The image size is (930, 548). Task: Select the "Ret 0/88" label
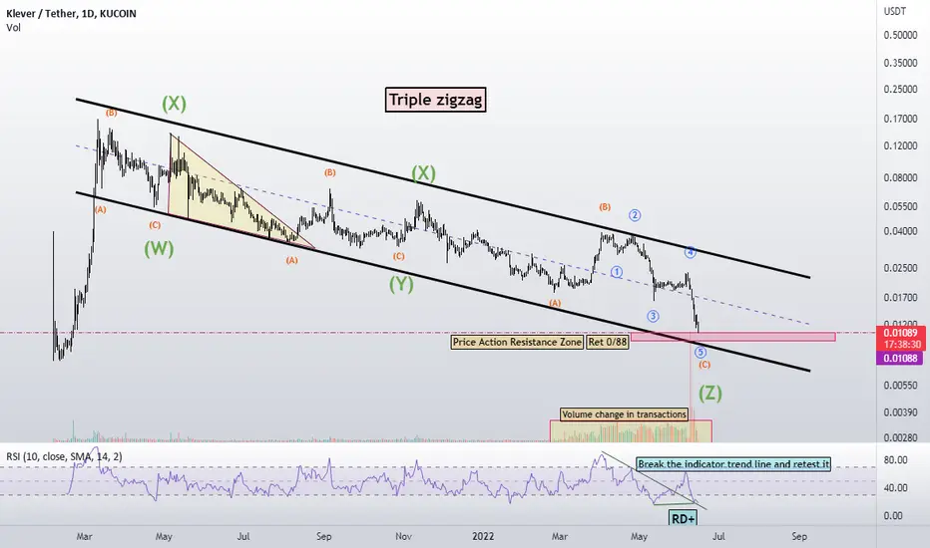(608, 342)
